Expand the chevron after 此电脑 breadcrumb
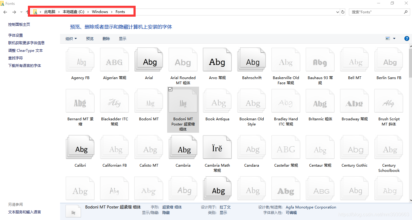 59,12
